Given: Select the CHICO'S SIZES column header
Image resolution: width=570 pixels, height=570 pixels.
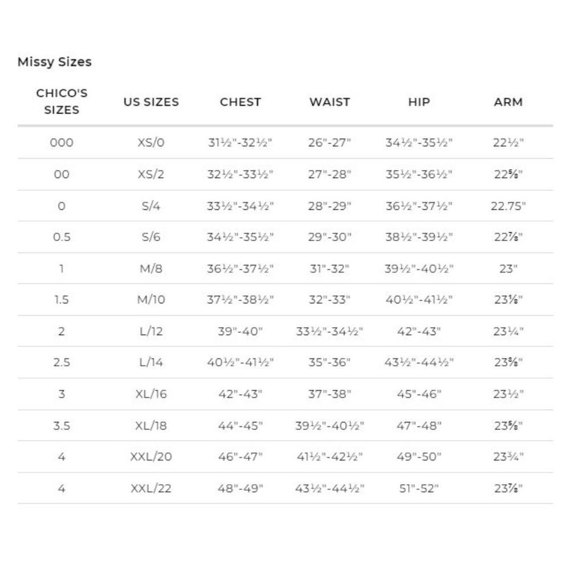Looking at the screenshot, I should click(x=62, y=101).
